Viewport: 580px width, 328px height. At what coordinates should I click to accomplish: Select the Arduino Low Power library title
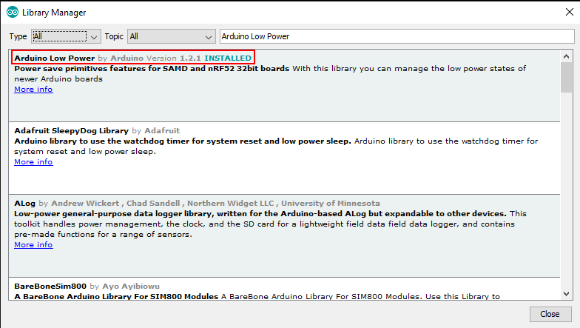55,58
